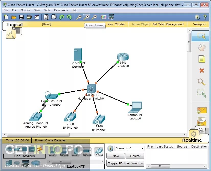This screenshot has width=211, height=171.
Task: Open the Edit menu
Action: (x=14, y=10)
